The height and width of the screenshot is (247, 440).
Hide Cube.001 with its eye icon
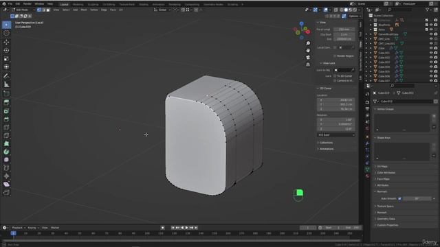(431, 53)
